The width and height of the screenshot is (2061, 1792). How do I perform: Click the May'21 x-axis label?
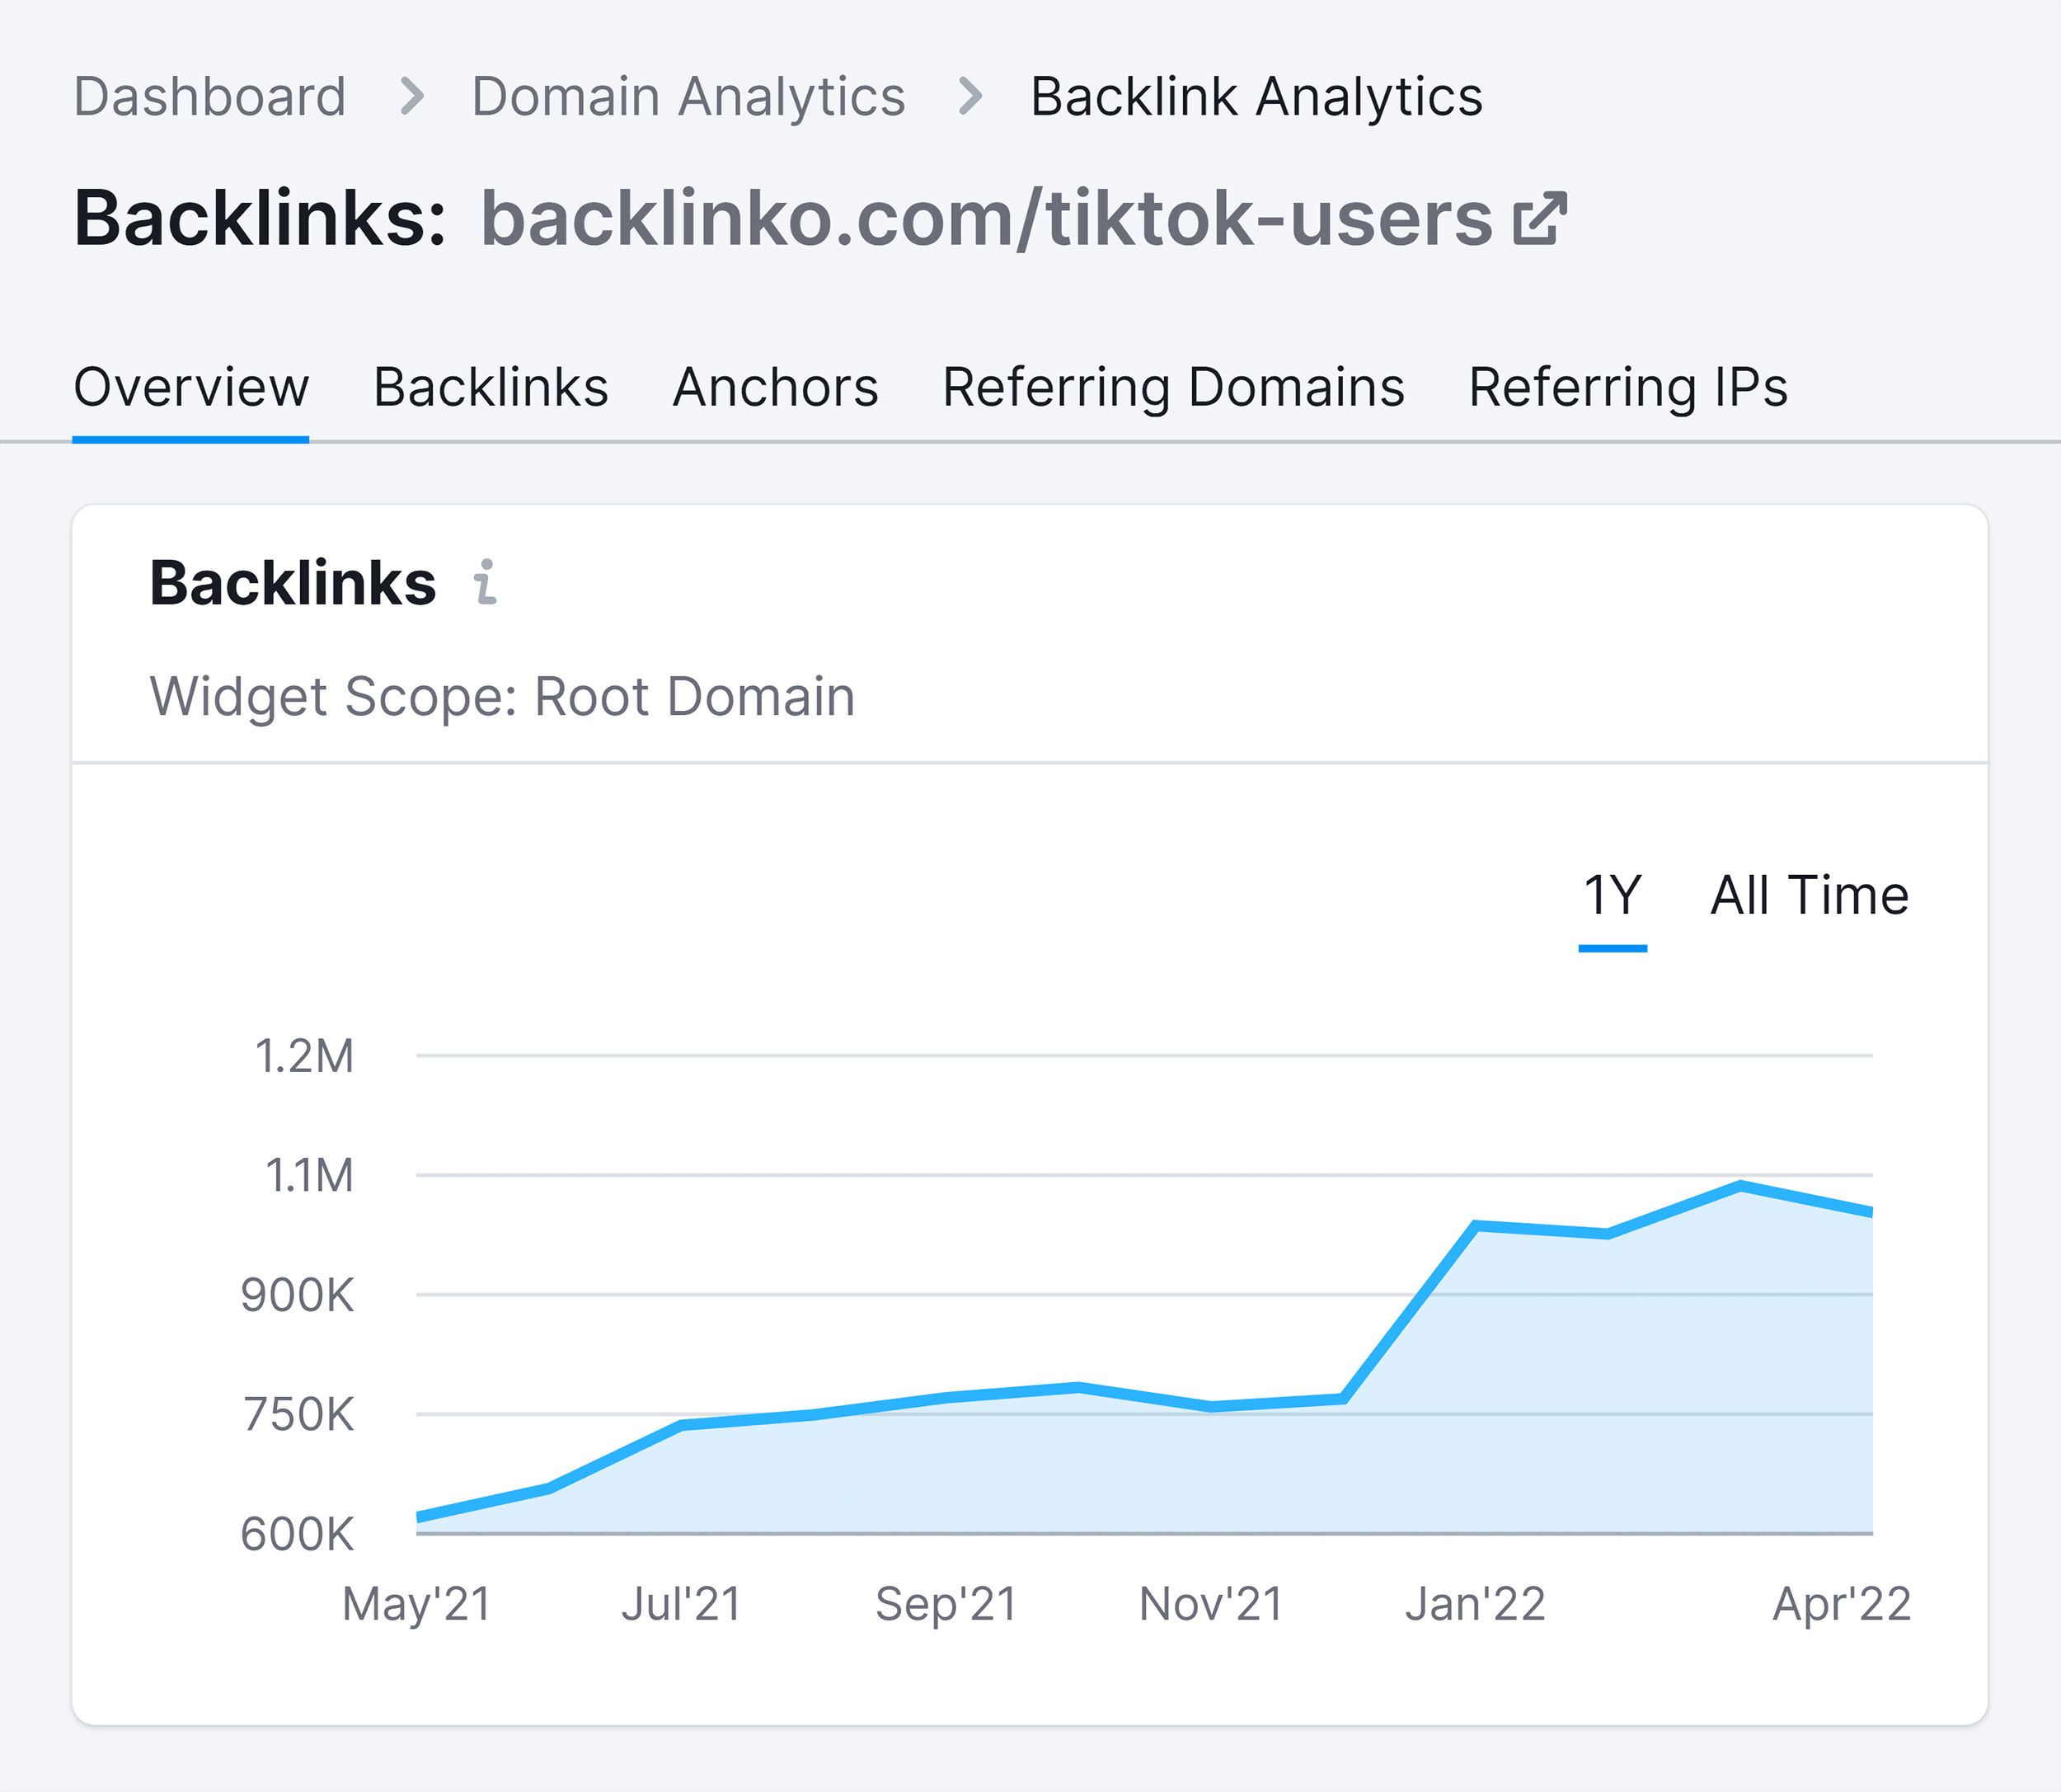(417, 1605)
